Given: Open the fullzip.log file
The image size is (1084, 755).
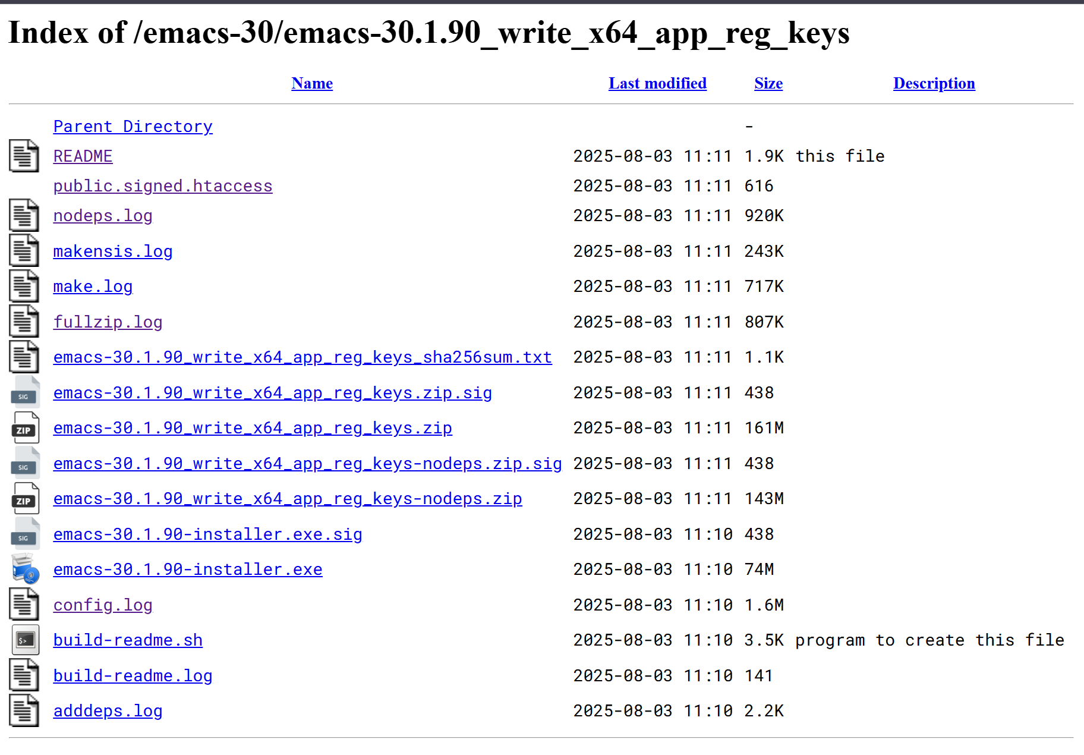Looking at the screenshot, I should click(x=108, y=322).
